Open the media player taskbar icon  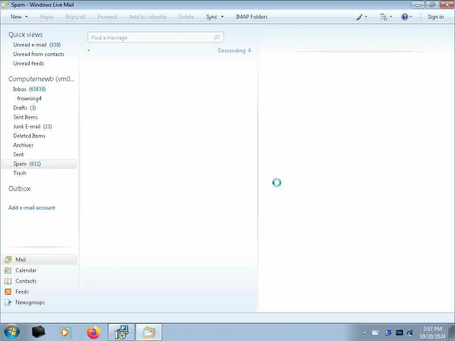(x=66, y=332)
